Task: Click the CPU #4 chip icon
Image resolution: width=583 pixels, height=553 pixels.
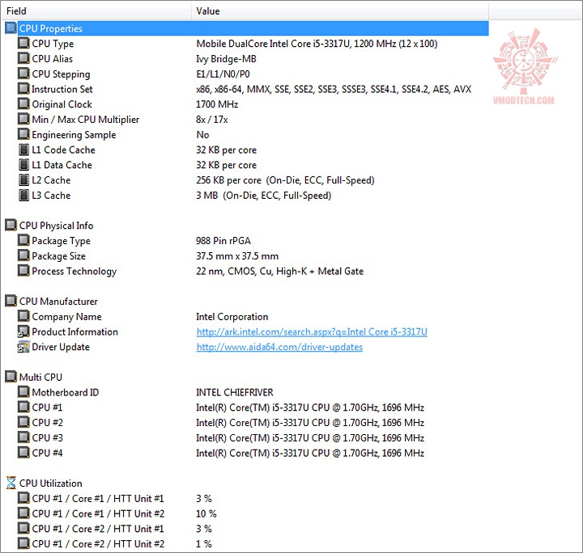Action: tap(23, 453)
